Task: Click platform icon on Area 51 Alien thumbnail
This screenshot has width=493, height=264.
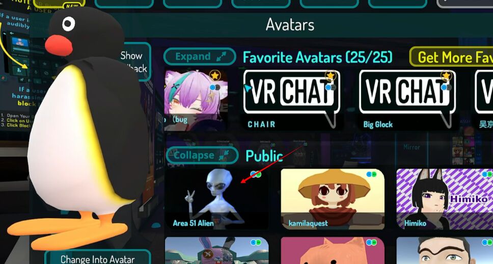Action: [256, 174]
